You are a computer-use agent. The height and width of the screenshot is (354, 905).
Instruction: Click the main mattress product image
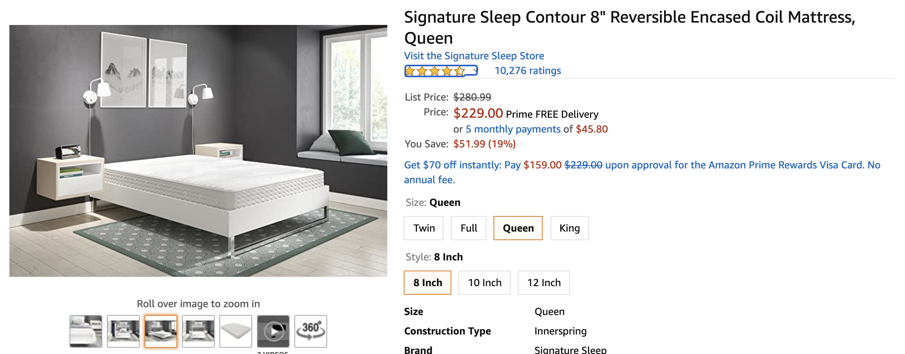(198, 151)
